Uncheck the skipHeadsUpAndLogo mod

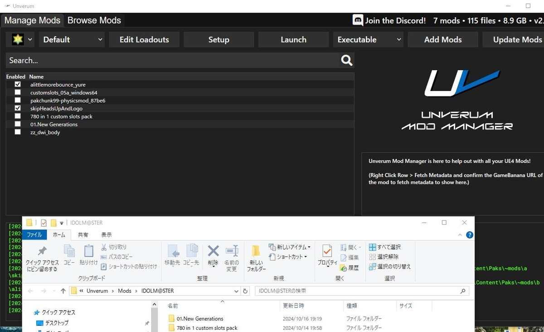coord(18,108)
